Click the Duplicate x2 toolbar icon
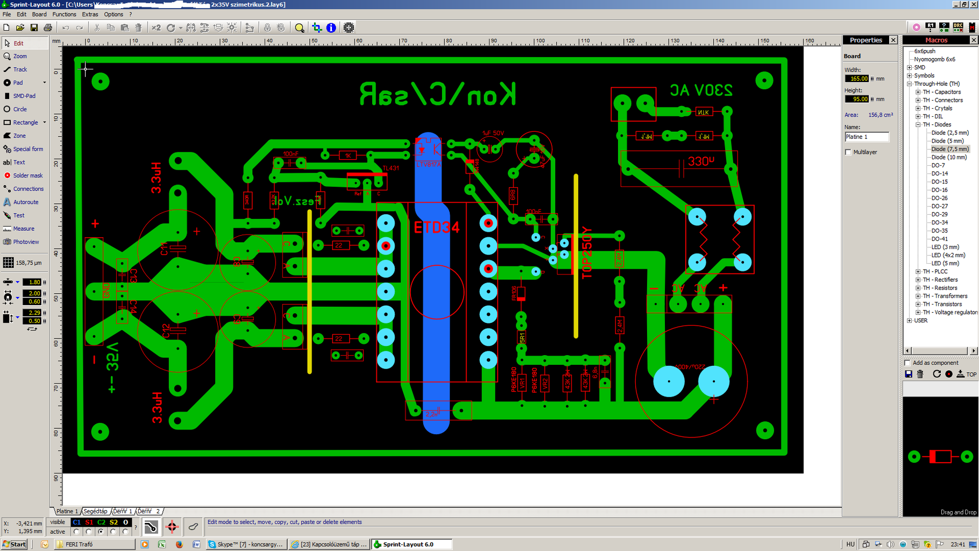 pyautogui.click(x=156, y=27)
